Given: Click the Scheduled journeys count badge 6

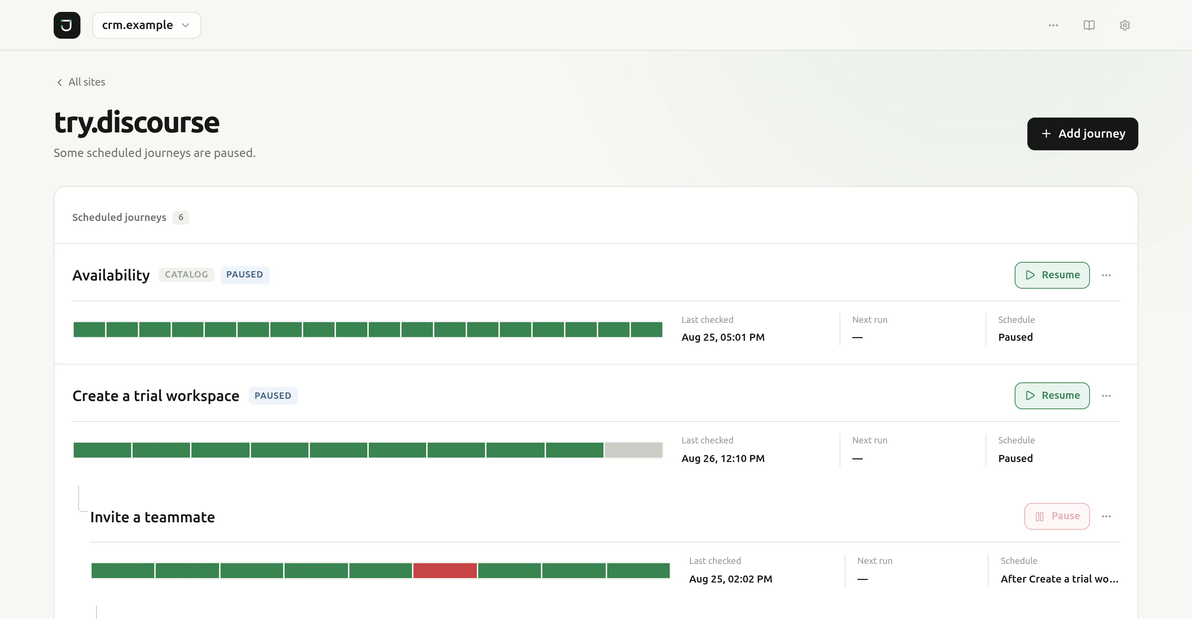Looking at the screenshot, I should coord(180,217).
